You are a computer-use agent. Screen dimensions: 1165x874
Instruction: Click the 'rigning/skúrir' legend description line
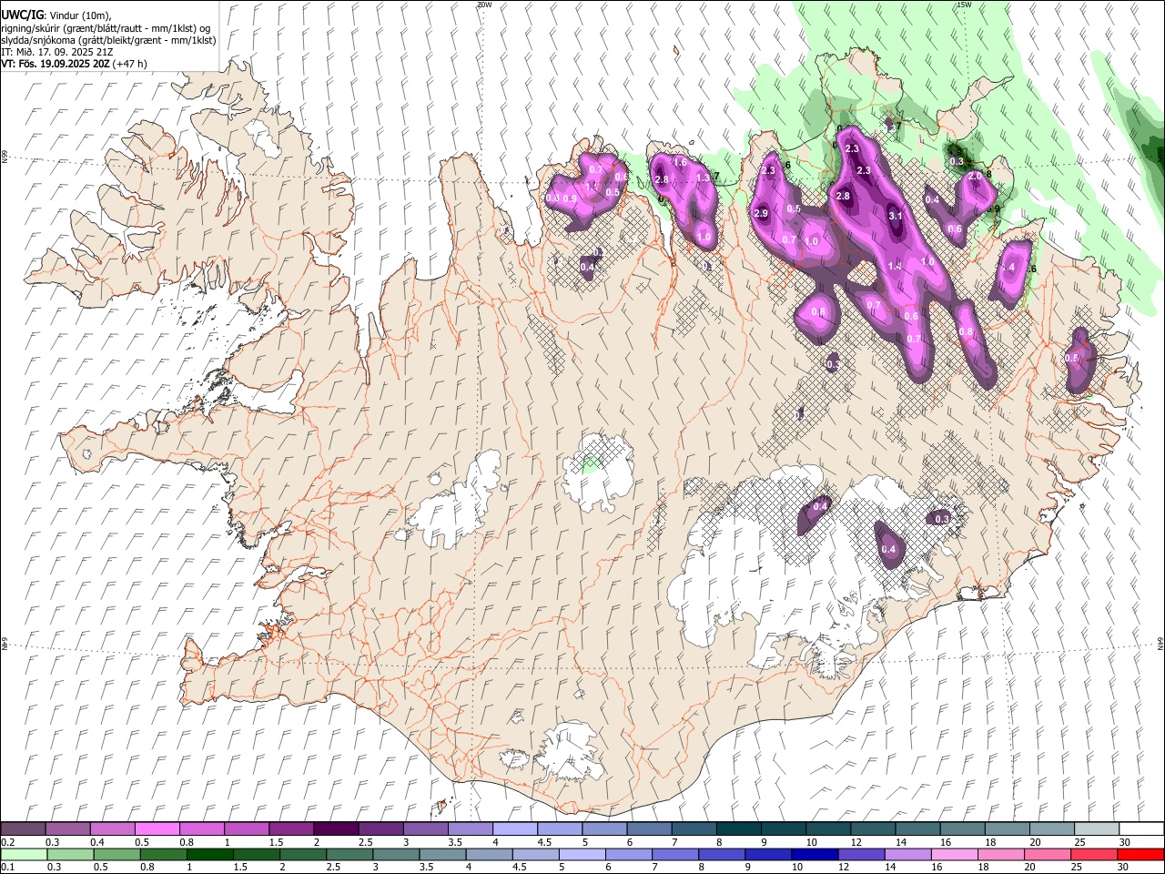coord(105,28)
